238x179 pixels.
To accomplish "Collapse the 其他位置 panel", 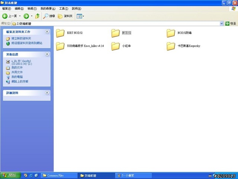I will (x=47, y=54).
